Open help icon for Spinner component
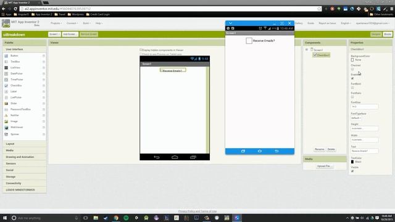The width and height of the screenshot is (395, 222). (44, 134)
